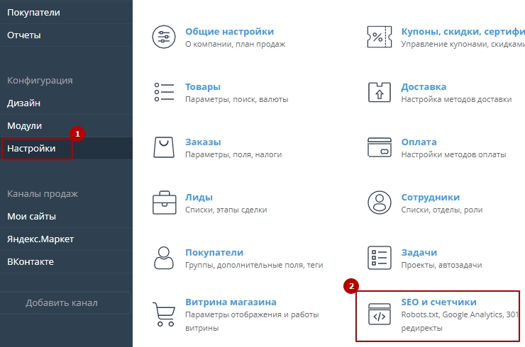Click the shopping bag icon for Заказы

pos(164,147)
